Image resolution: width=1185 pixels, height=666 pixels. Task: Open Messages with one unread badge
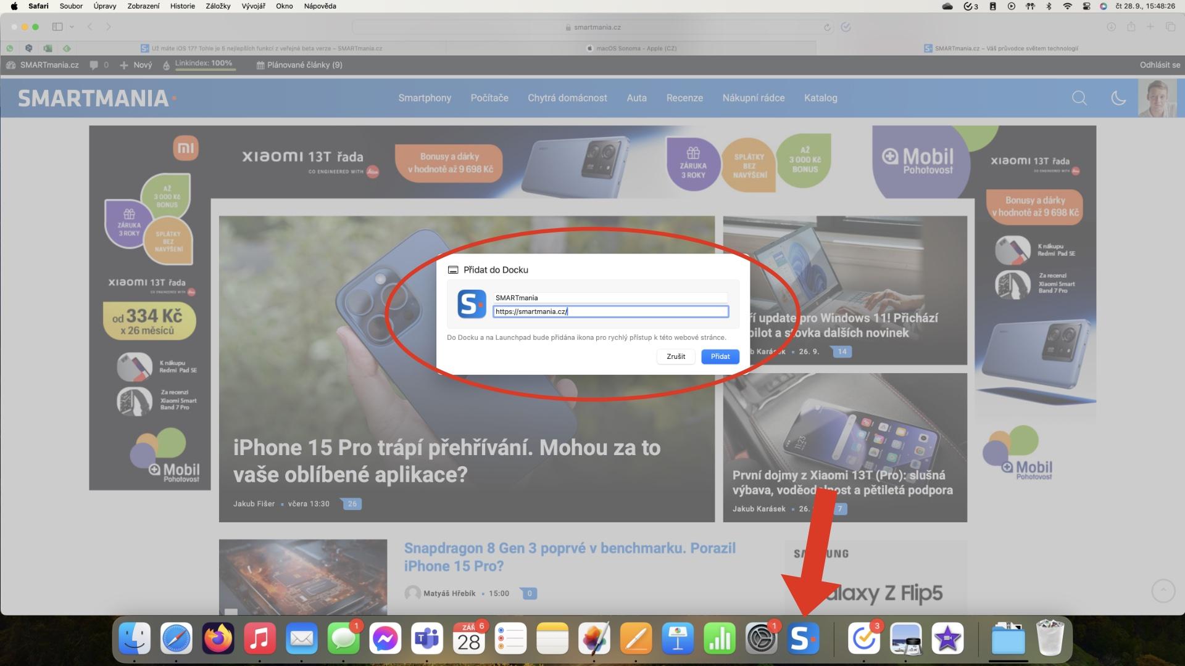click(x=344, y=638)
